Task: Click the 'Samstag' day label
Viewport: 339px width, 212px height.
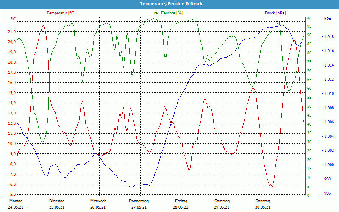Action: tap(222, 201)
